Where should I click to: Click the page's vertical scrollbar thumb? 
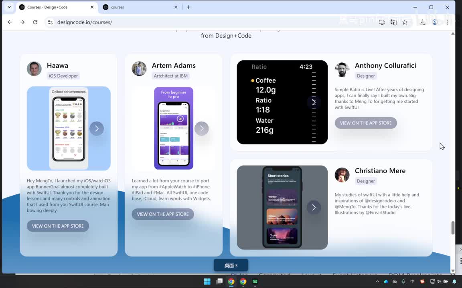point(453,228)
